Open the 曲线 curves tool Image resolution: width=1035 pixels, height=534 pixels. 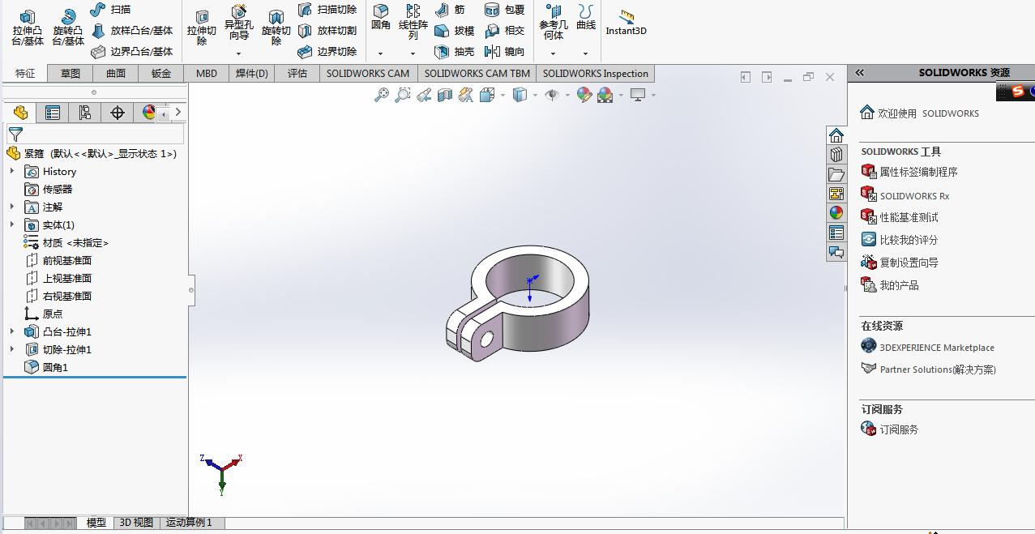click(x=586, y=17)
